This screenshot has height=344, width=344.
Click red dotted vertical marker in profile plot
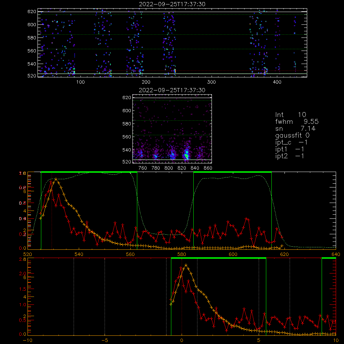click(52, 211)
